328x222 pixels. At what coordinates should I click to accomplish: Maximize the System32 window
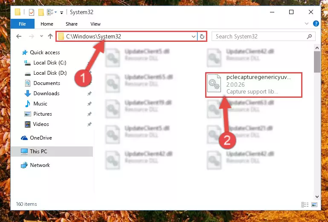click(291, 12)
